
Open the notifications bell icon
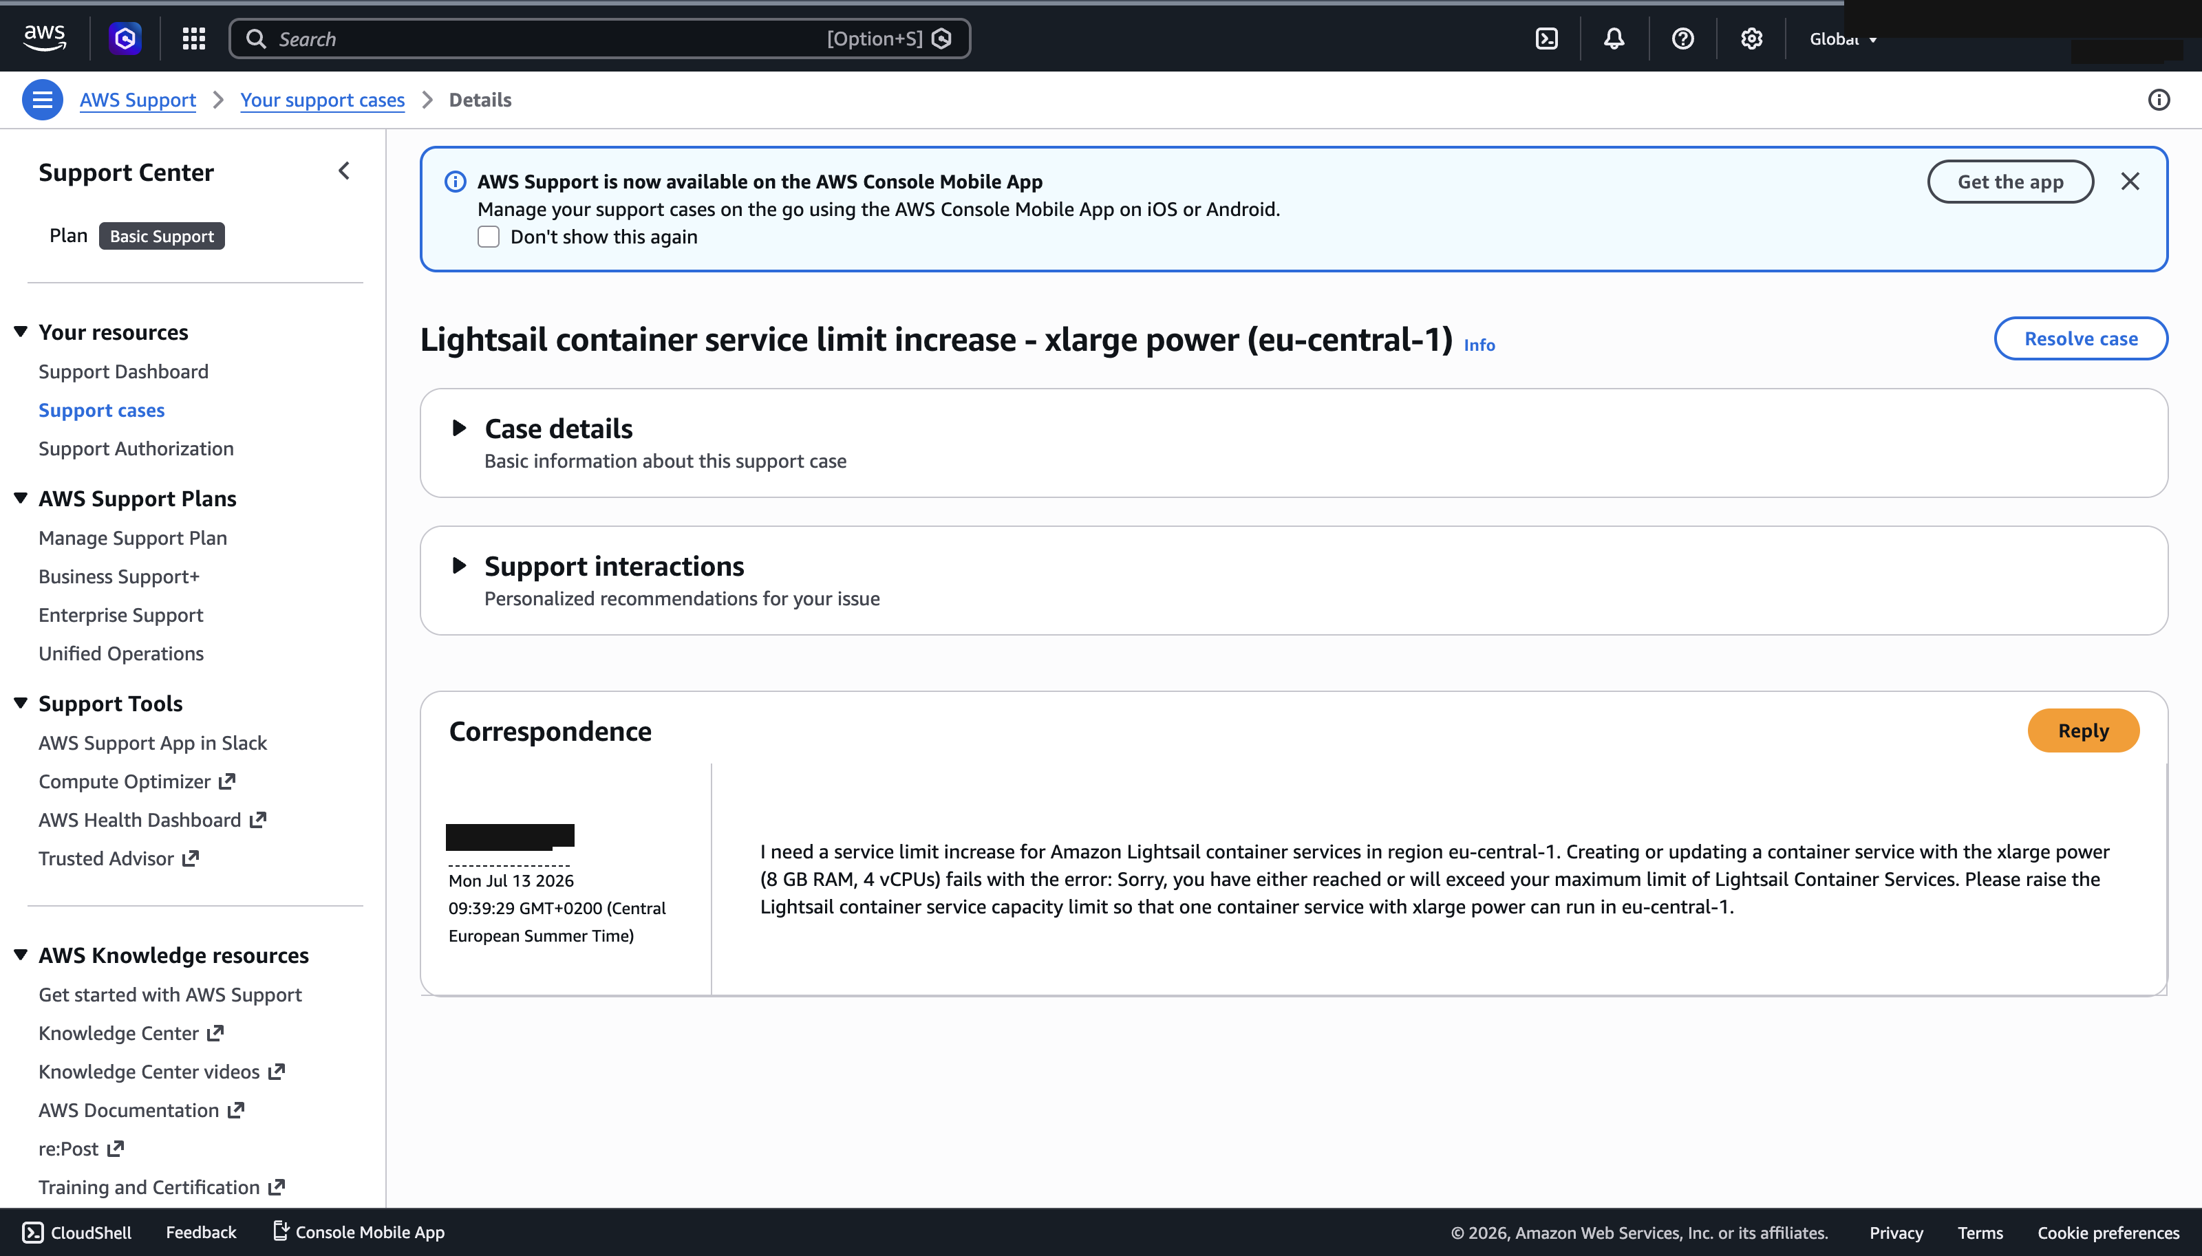tap(1614, 39)
